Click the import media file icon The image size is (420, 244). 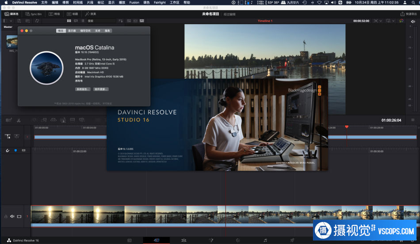point(19,21)
